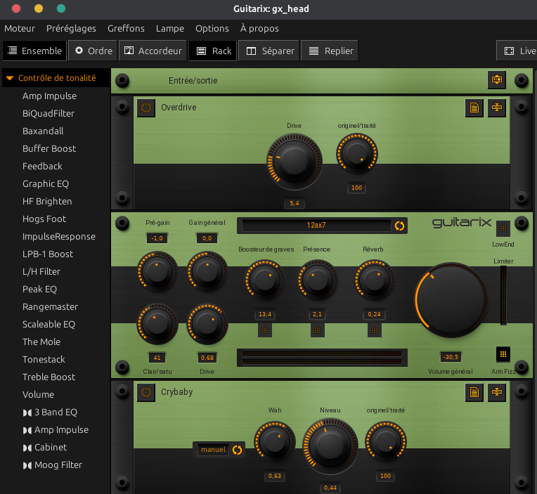Image resolution: width=537 pixels, height=494 pixels.
Task: Click the Gain général knob
Action: click(x=207, y=271)
